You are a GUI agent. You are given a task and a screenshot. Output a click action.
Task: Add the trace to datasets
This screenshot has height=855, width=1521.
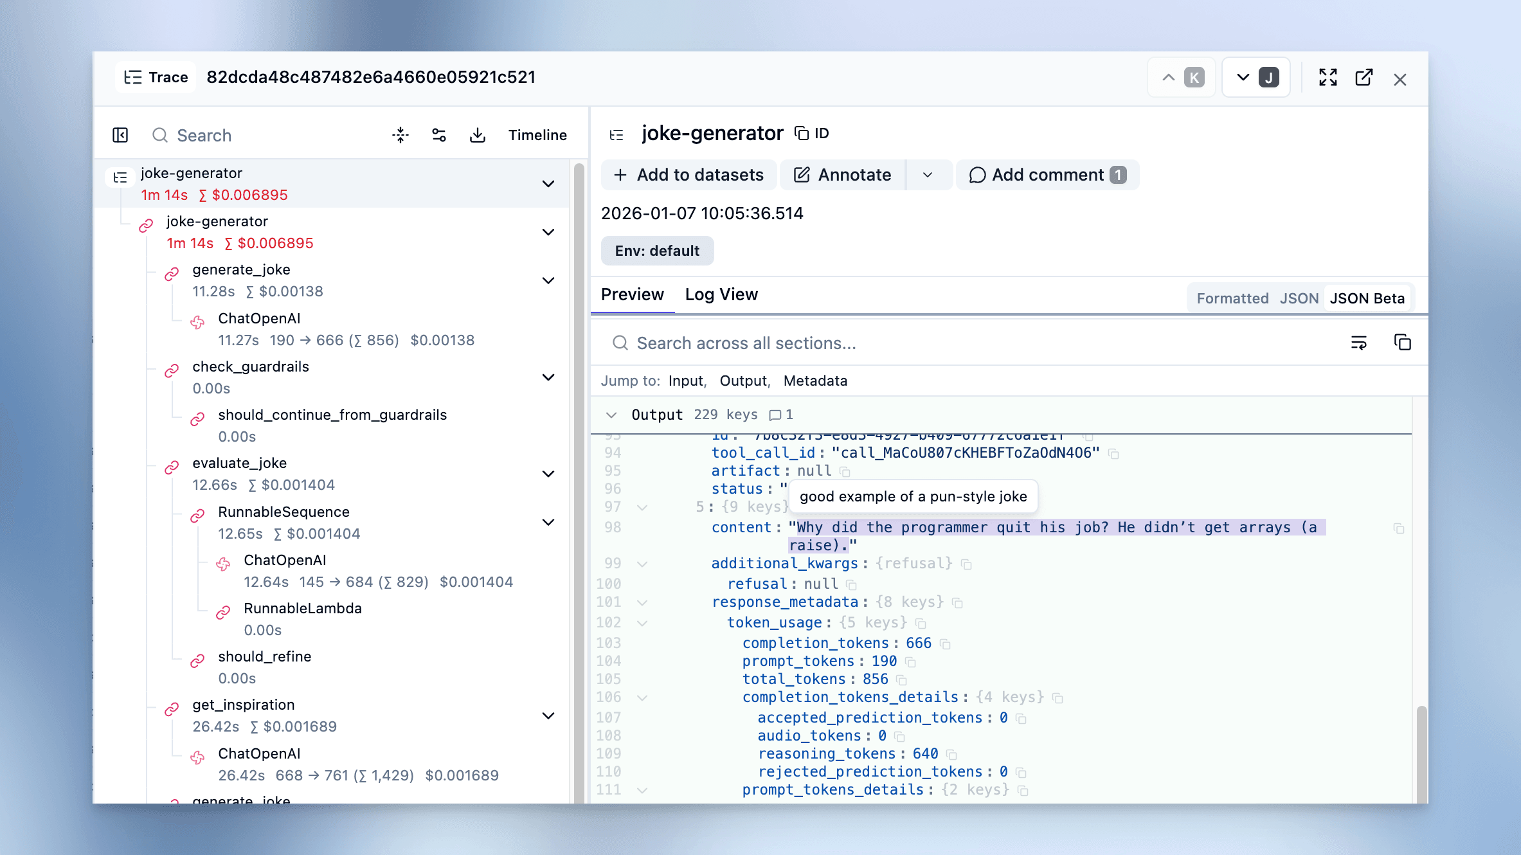(688, 175)
